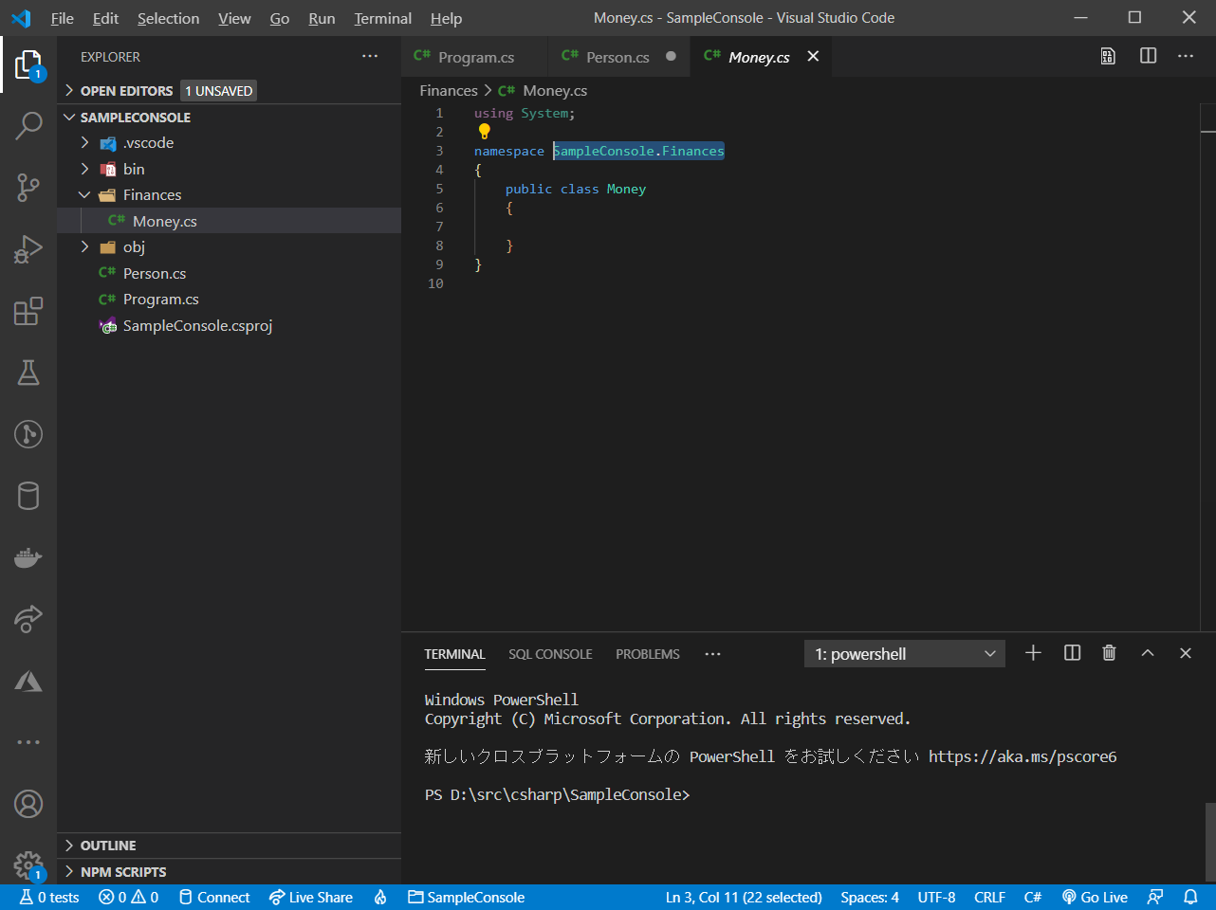Expand the Outline section
Screen dimensions: 1216x910
[230, 846]
